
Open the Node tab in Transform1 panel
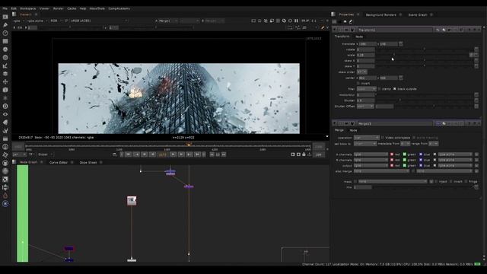[x=359, y=37]
